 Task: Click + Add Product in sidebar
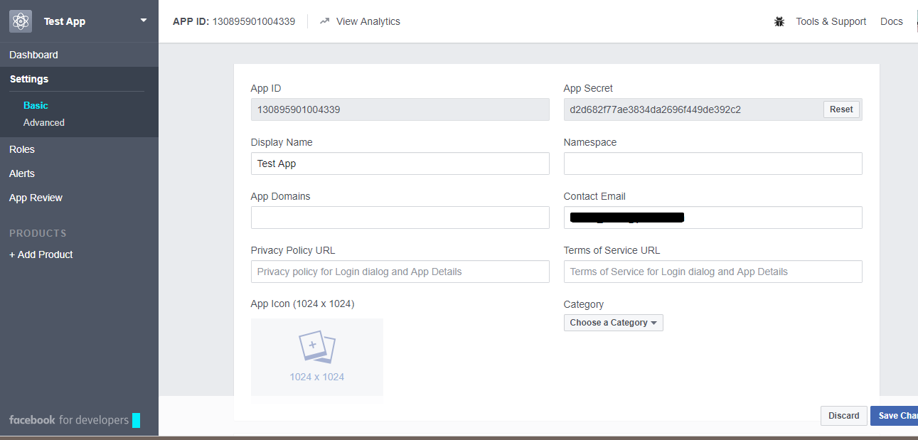41,254
